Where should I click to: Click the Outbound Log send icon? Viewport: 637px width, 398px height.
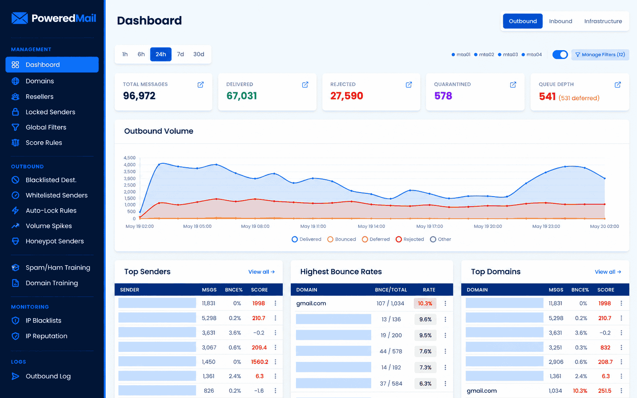click(15, 376)
